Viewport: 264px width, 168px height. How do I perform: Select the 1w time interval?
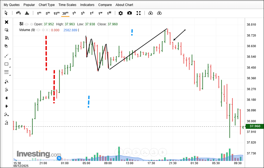pos(100,13)
